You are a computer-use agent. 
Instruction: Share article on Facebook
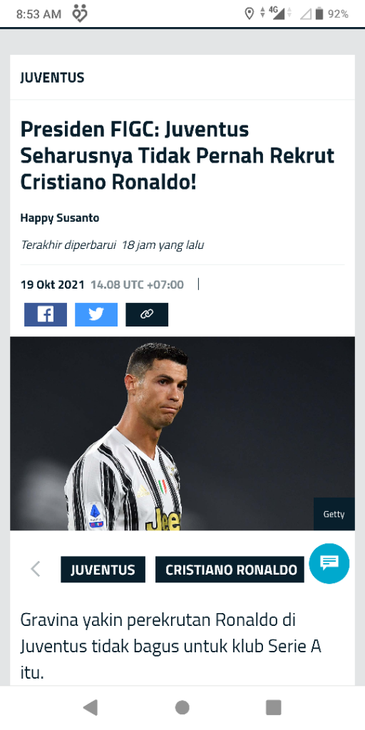coord(46,314)
